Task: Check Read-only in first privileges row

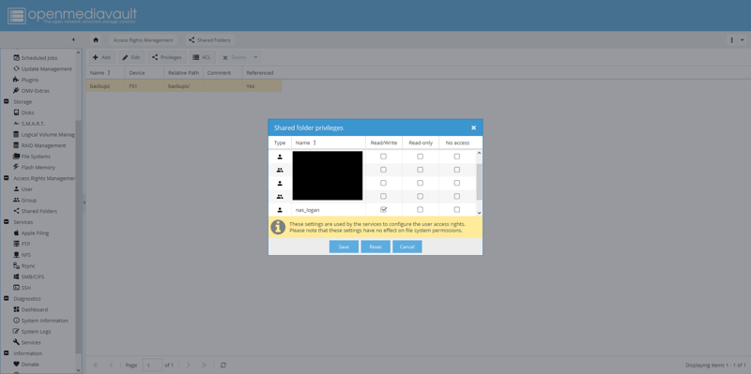Action: coord(420,157)
